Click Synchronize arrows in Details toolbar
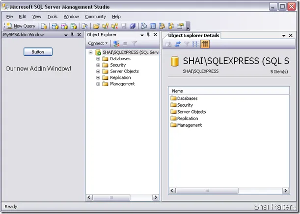 pos(178,44)
